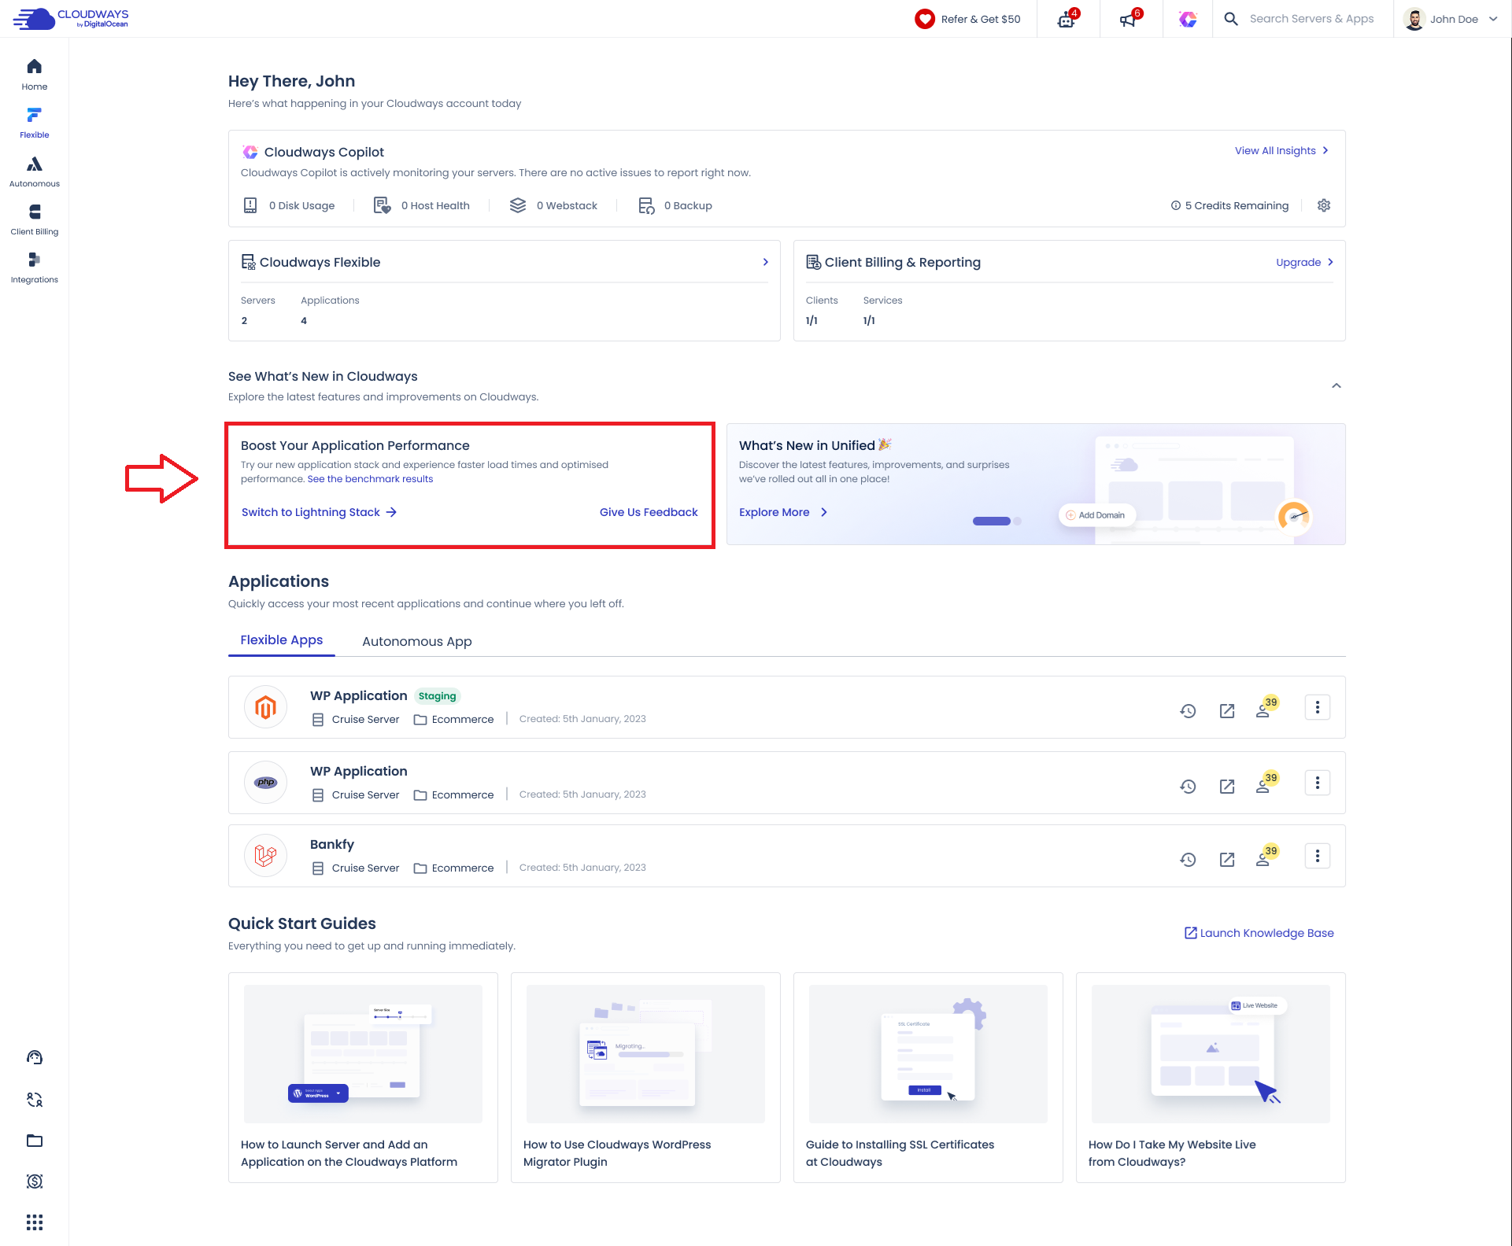Collapse the See What's New section
Viewport: 1512px width, 1246px height.
(x=1336, y=385)
